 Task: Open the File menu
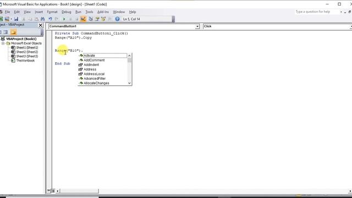pyautogui.click(x=7, y=12)
